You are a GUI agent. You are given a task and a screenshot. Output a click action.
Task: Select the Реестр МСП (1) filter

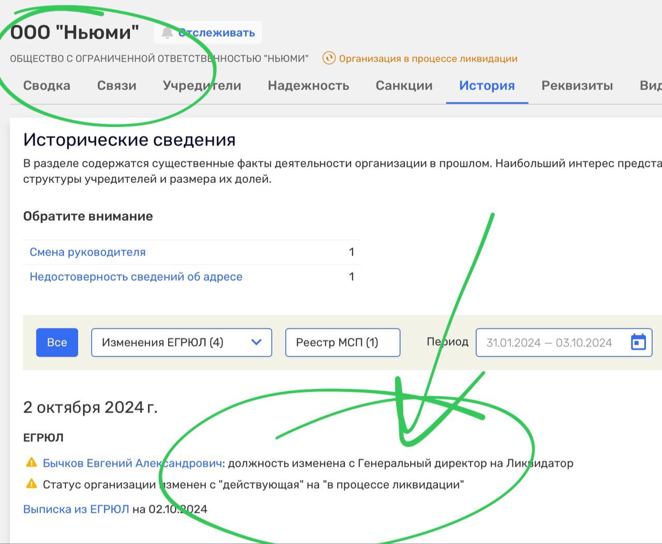(342, 343)
